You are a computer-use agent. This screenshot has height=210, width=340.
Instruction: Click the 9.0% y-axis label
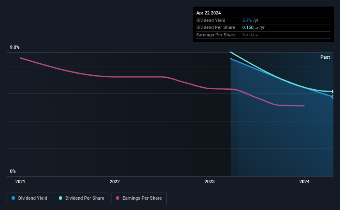14,47
